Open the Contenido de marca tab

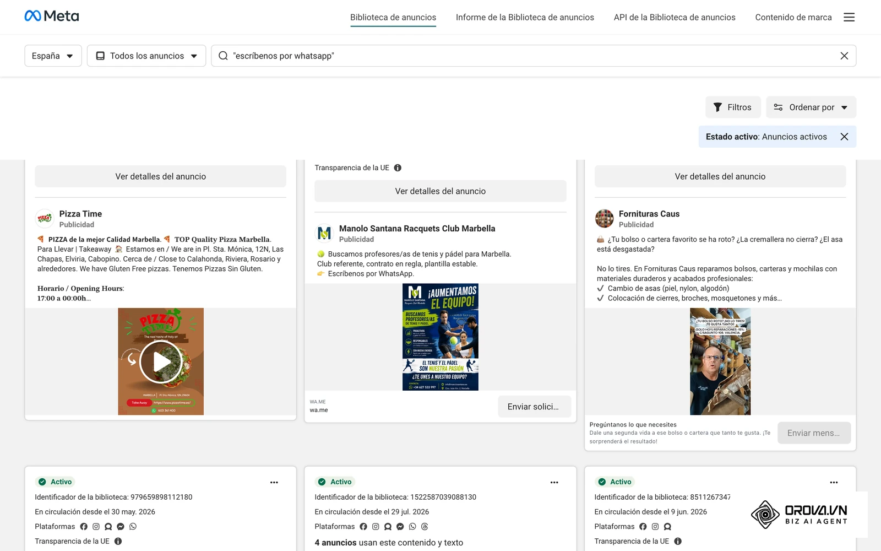coord(793,17)
